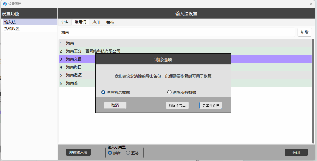Click 清除不导出 button
Image resolution: width=317 pixels, height=161 pixels.
click(177, 105)
